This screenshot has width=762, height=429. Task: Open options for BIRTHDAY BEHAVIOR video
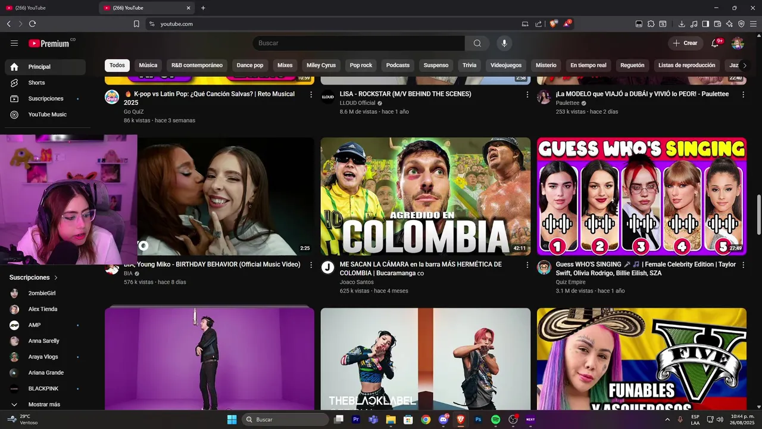(311, 265)
